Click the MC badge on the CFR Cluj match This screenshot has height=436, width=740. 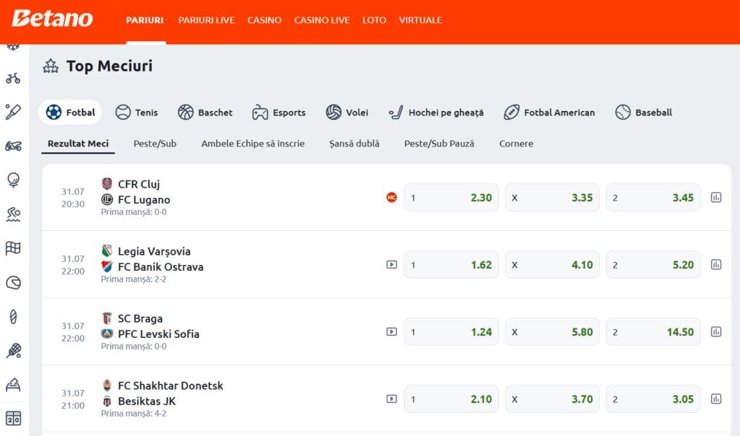(392, 197)
